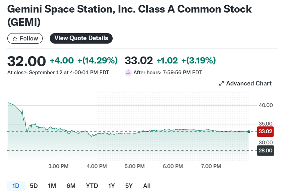Select the YTD chart range
This screenshot has height=196, width=283.
[92, 186]
